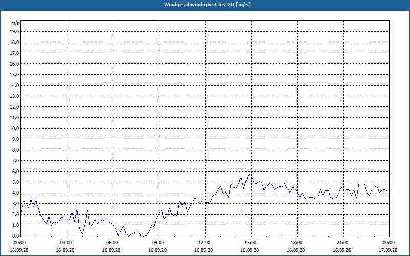
Task: Select the 09:00 time marker
Action: [x=158, y=242]
